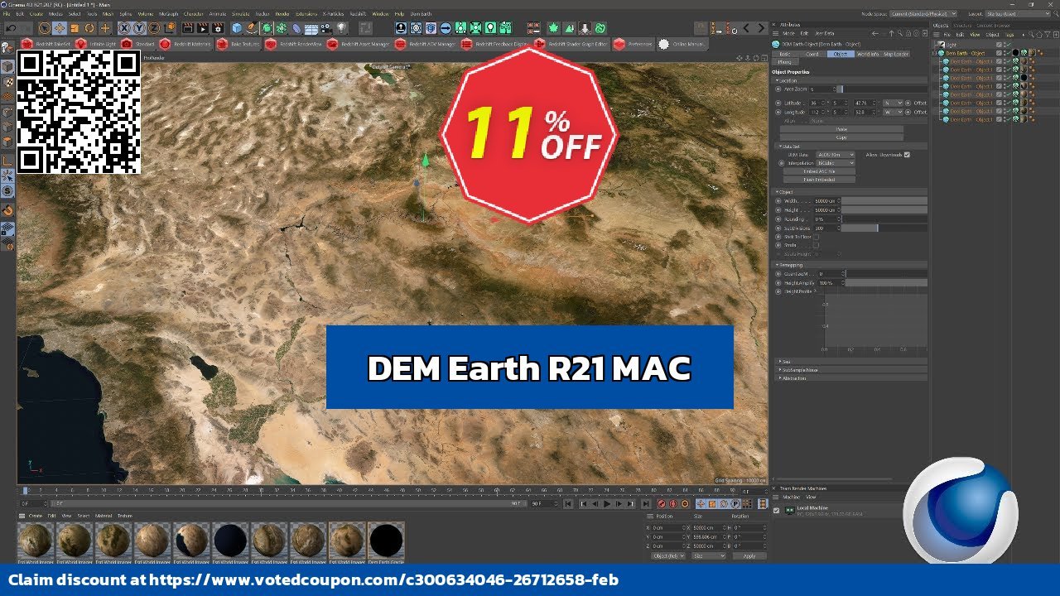The width and height of the screenshot is (1060, 596).
Task: Open Edit Render Settings clapperboard
Action: 218,28
